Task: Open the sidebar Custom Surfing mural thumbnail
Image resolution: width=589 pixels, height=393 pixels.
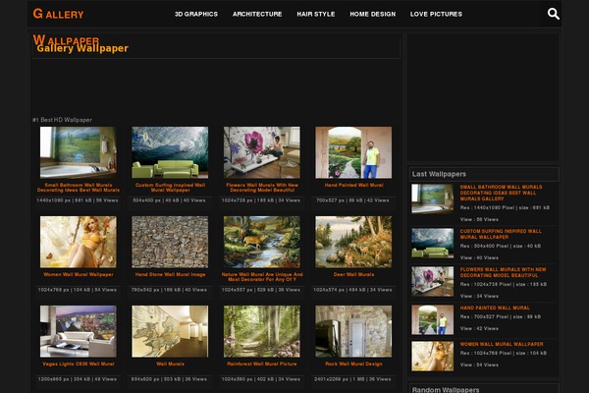Action: [x=432, y=243]
